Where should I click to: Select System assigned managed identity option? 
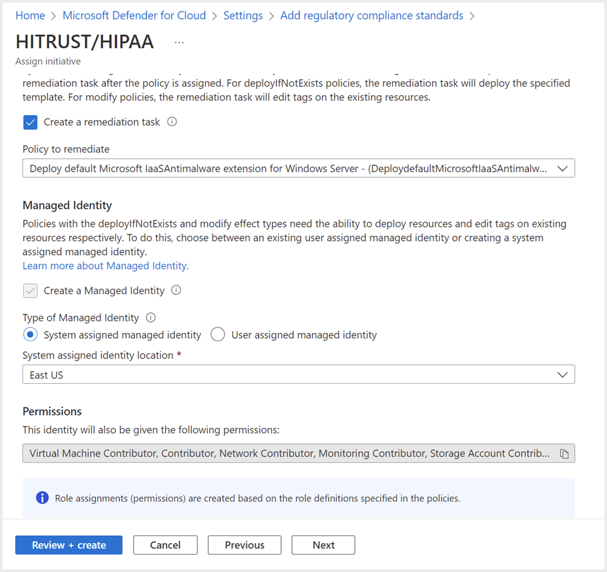tap(30, 335)
